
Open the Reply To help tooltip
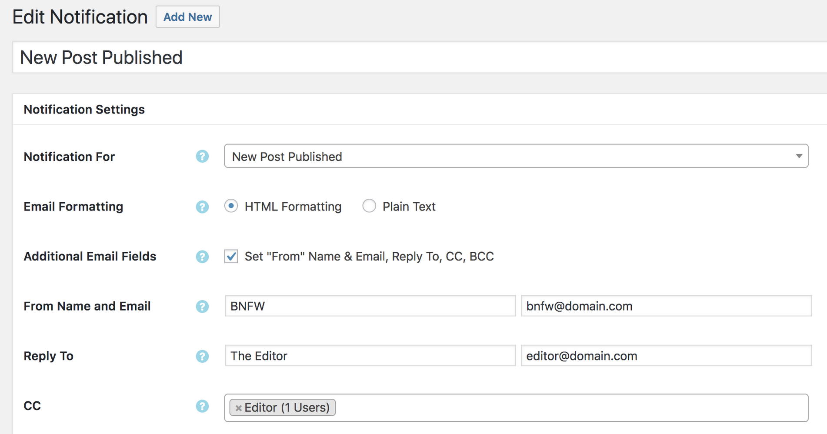(x=202, y=356)
